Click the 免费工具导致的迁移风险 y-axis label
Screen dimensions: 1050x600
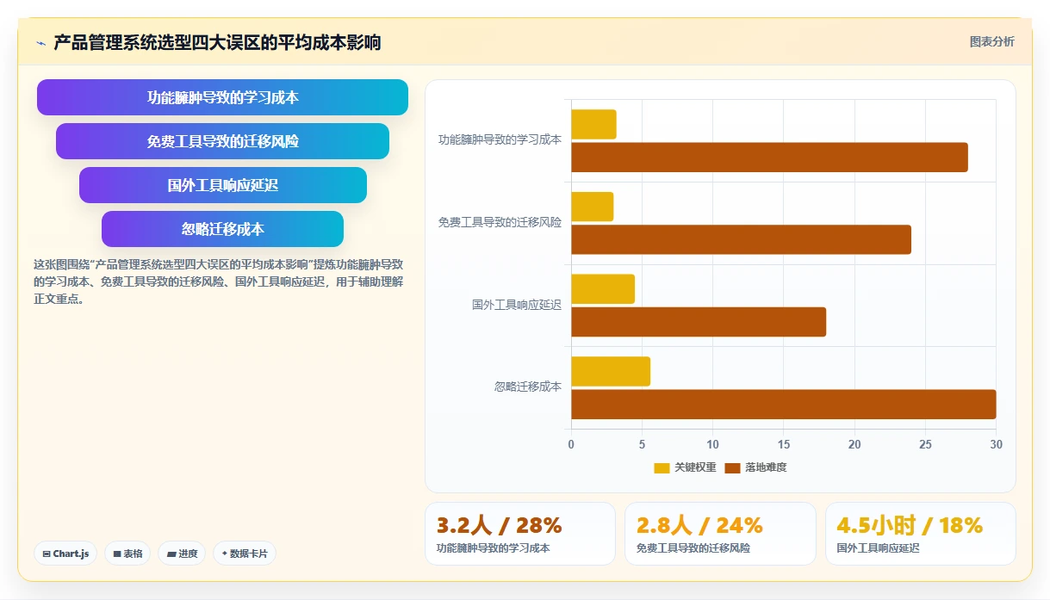tap(500, 222)
